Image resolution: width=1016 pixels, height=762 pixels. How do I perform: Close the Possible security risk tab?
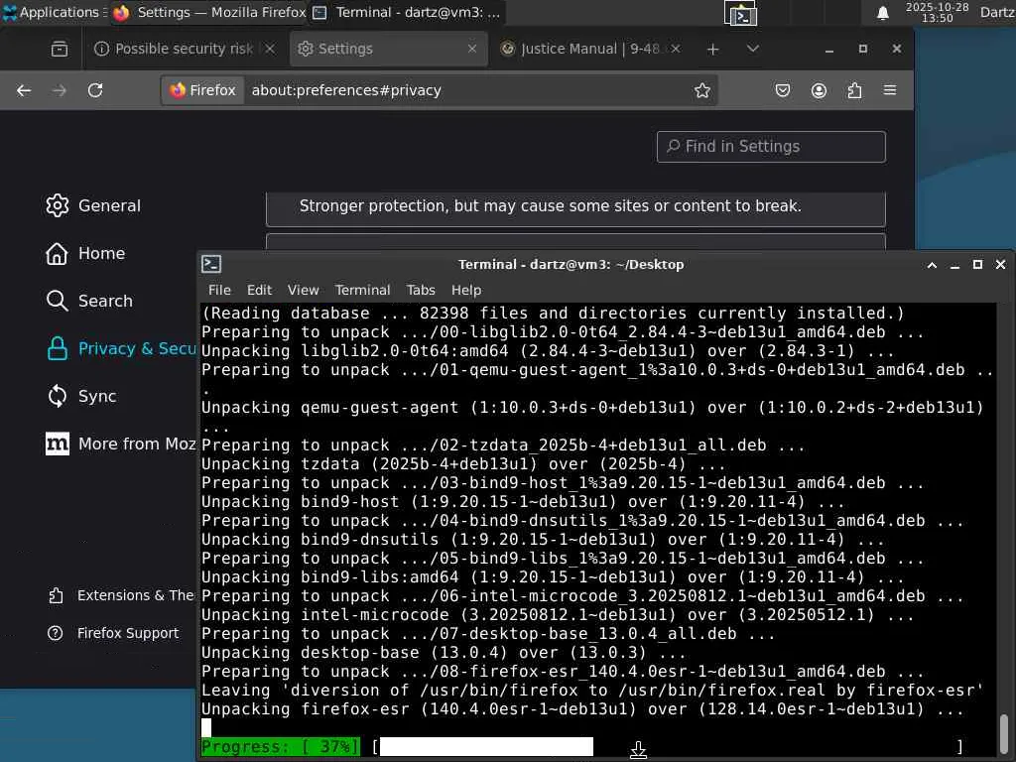pos(270,50)
